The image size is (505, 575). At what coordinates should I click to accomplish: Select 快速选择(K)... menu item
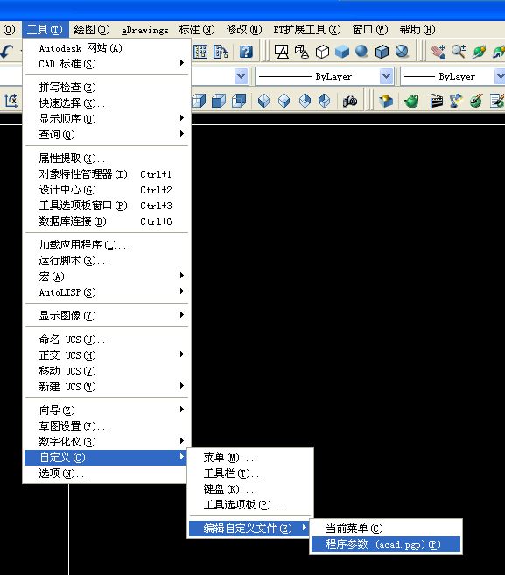point(107,103)
